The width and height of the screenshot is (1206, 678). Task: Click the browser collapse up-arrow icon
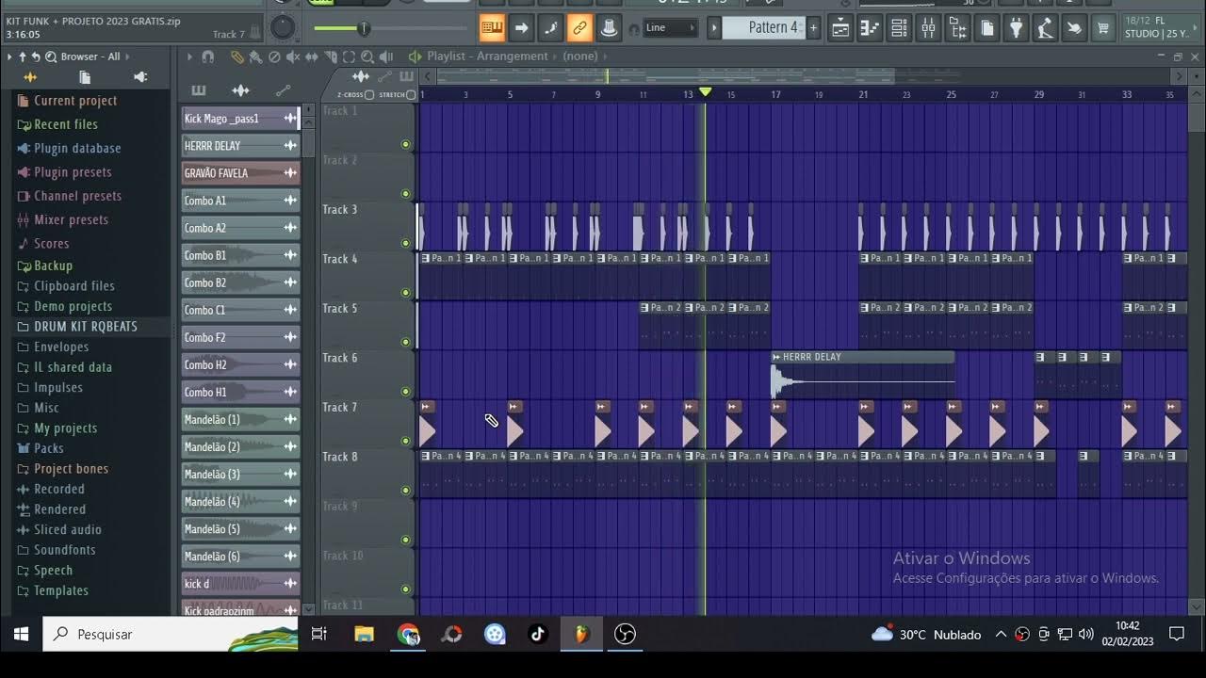[23, 57]
